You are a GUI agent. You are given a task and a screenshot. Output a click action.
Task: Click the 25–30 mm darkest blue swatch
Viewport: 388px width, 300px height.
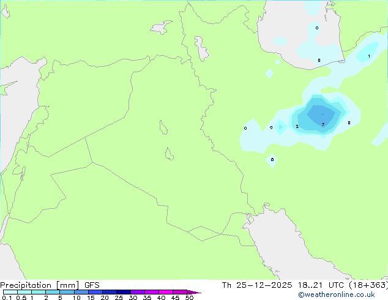pyautogui.click(x=124, y=292)
